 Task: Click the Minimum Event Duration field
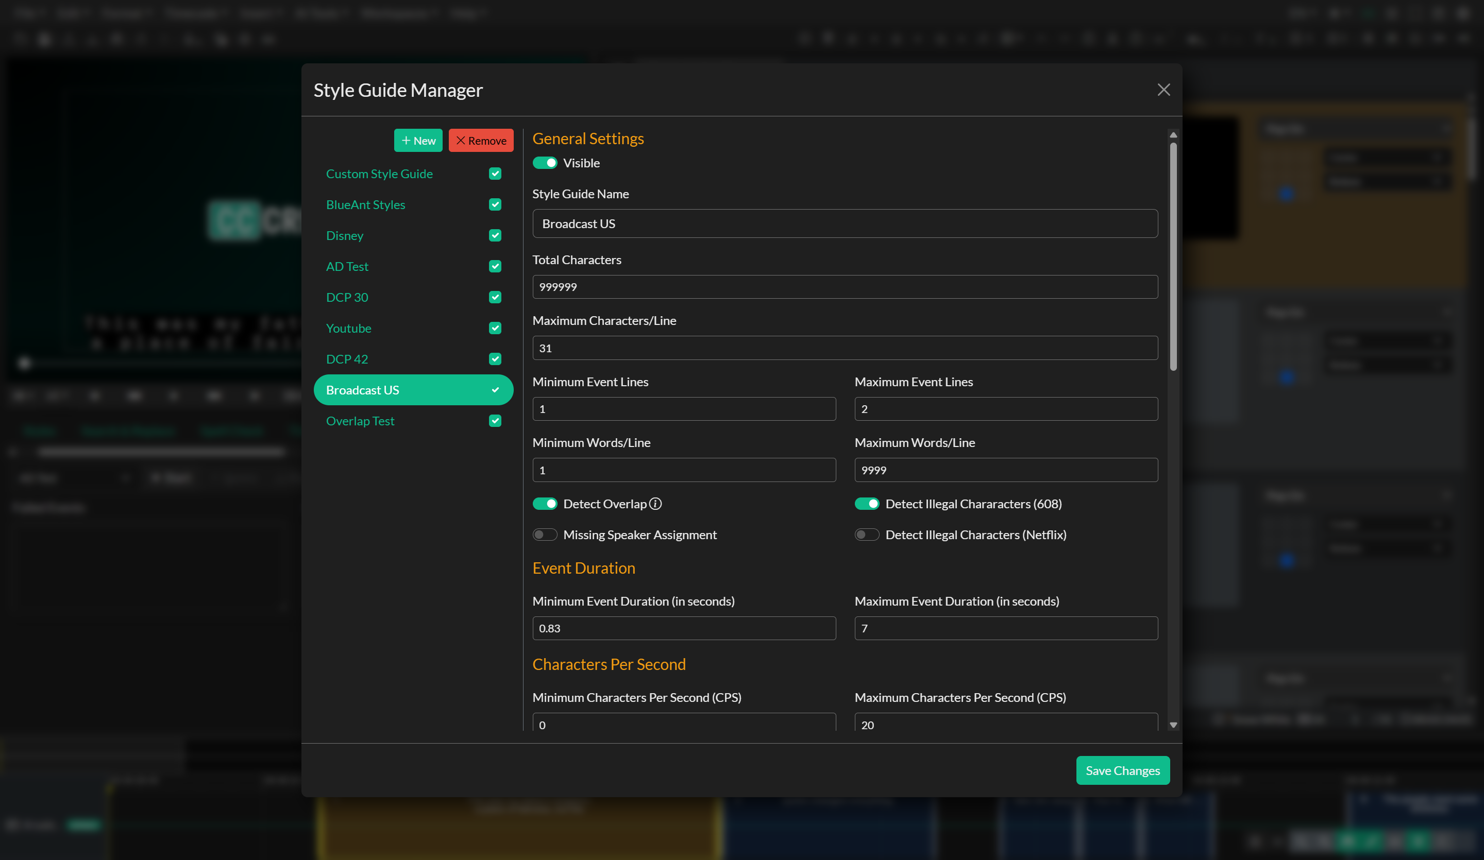pyautogui.click(x=684, y=628)
